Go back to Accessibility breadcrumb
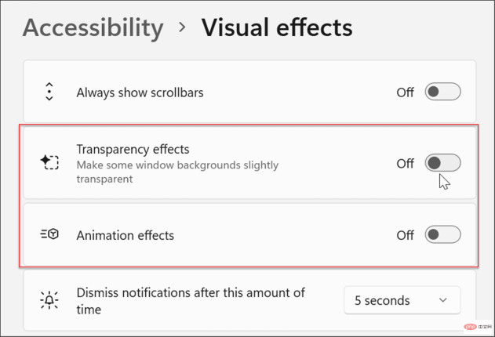Image resolution: width=495 pixels, height=337 pixels. (x=93, y=27)
